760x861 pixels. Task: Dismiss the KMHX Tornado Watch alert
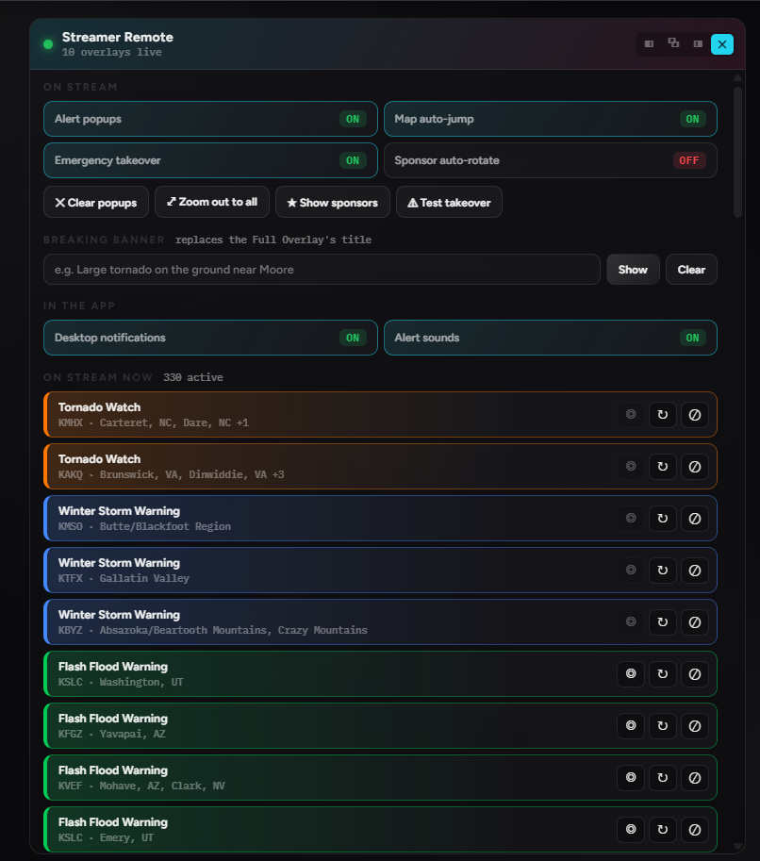695,415
